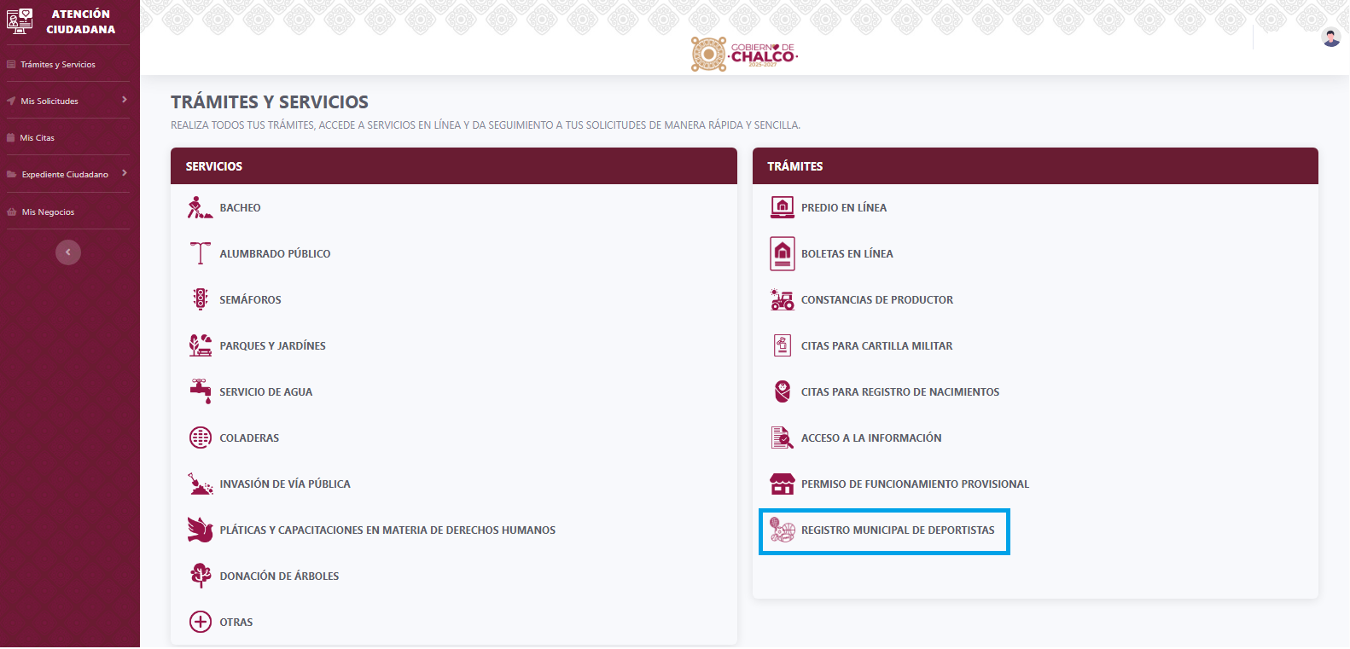
Task: Open Mis Solicitudes in sidebar
Action: [49, 101]
